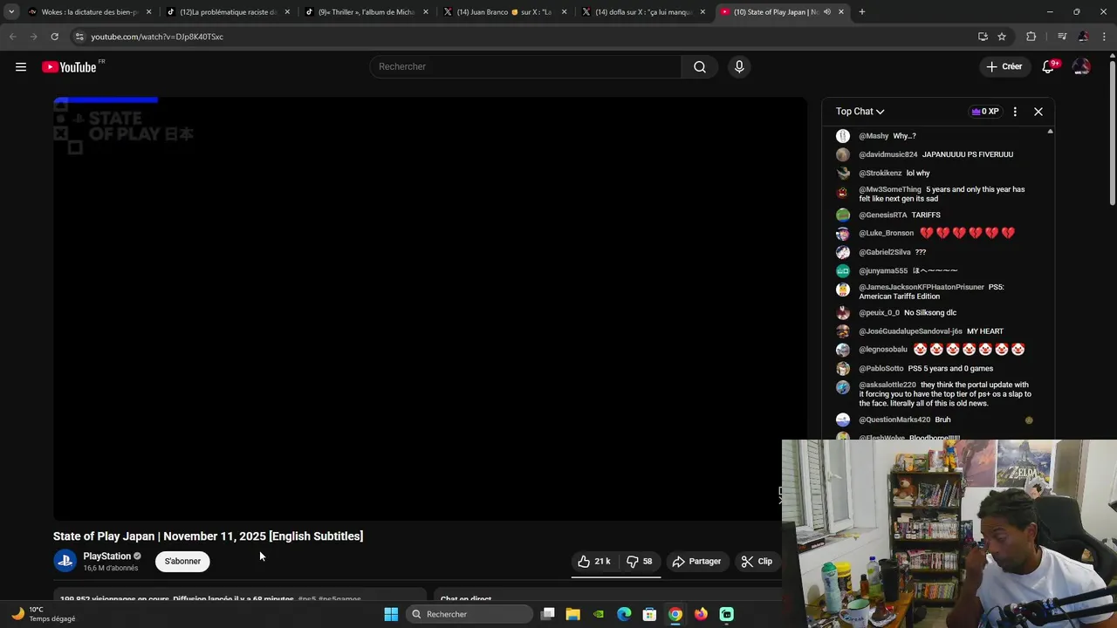Image resolution: width=1117 pixels, height=628 pixels.
Task: Open chat options three-dot menu
Action: coord(1015,112)
